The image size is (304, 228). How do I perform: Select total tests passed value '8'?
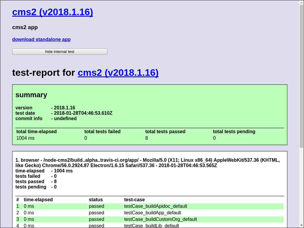point(147,138)
